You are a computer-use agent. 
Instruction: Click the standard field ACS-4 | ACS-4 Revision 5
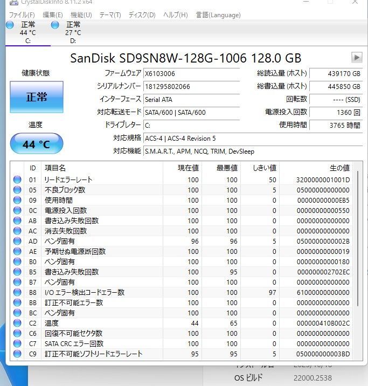click(x=253, y=139)
